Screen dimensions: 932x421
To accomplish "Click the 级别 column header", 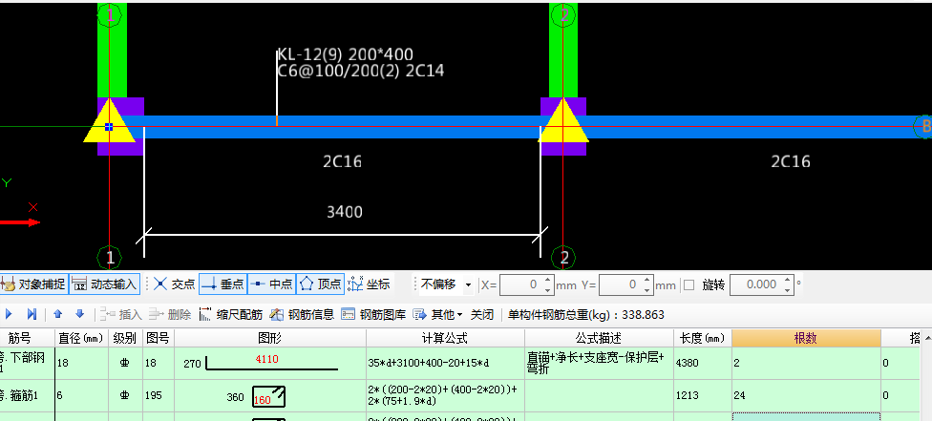I will tap(125, 338).
